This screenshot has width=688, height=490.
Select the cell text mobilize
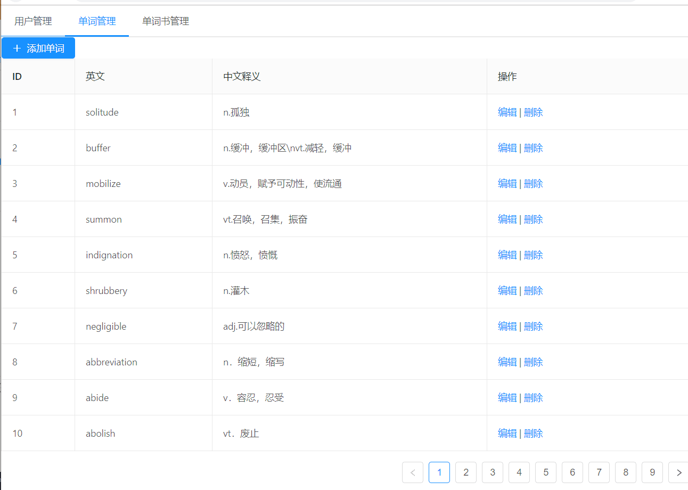[103, 184]
